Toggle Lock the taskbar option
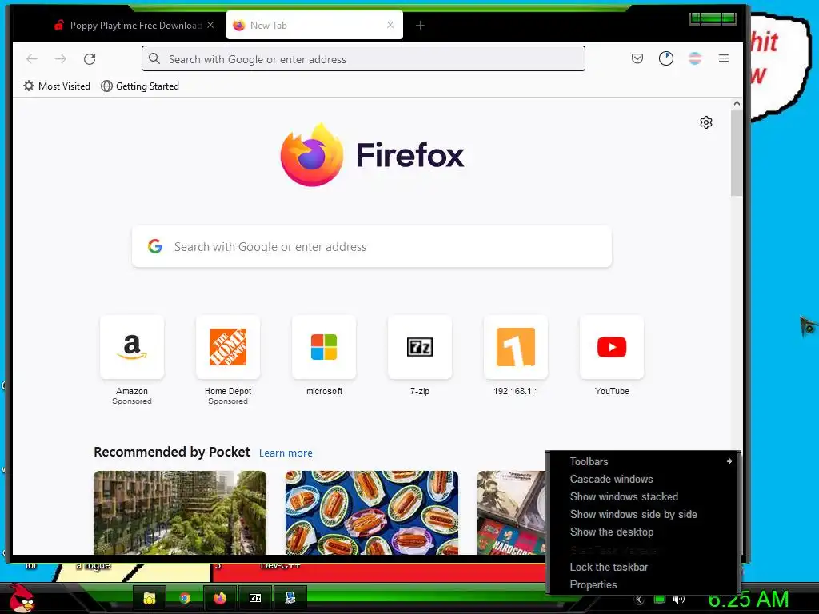 [644, 567]
